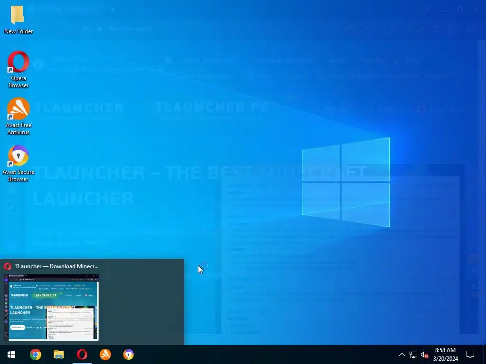Select the Opera Browser desktop shortcut

19,69
